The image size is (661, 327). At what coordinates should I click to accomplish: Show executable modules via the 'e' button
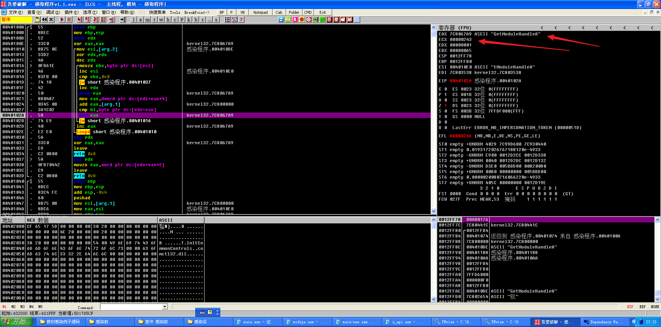click(140, 20)
